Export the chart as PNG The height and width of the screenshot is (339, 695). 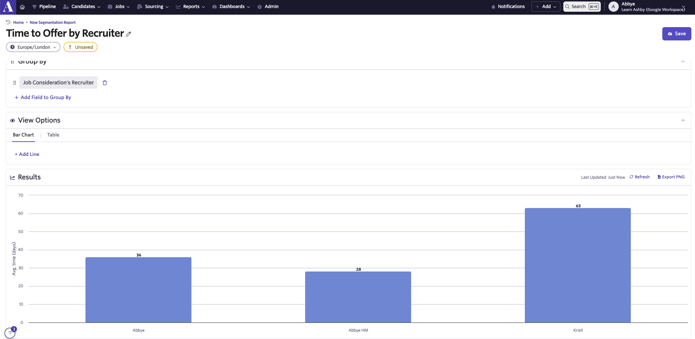point(671,177)
